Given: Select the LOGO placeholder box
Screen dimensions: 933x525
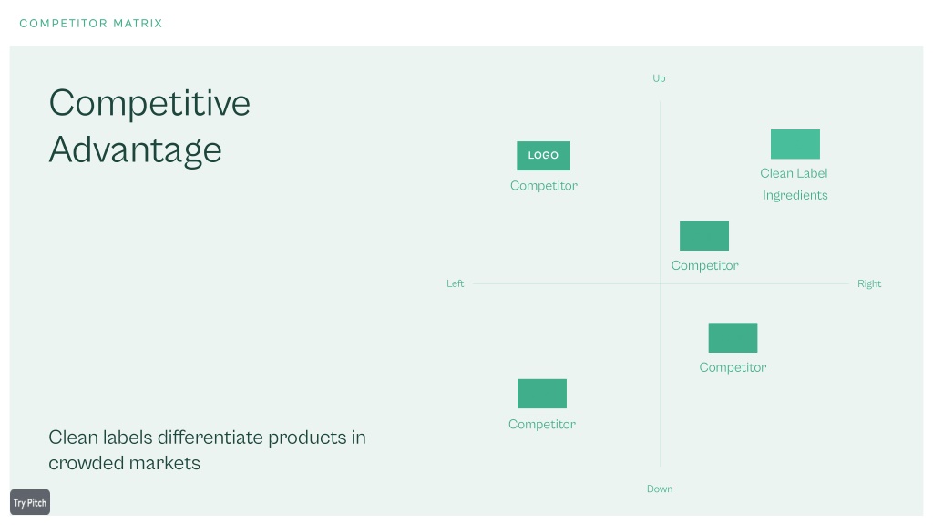Looking at the screenshot, I should (x=543, y=155).
